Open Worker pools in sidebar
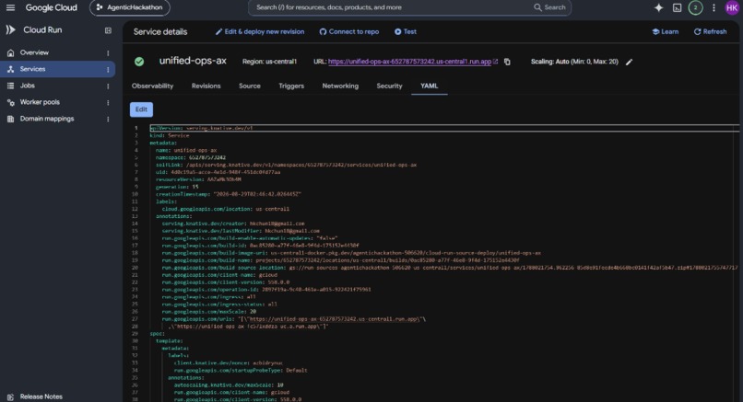 point(40,102)
